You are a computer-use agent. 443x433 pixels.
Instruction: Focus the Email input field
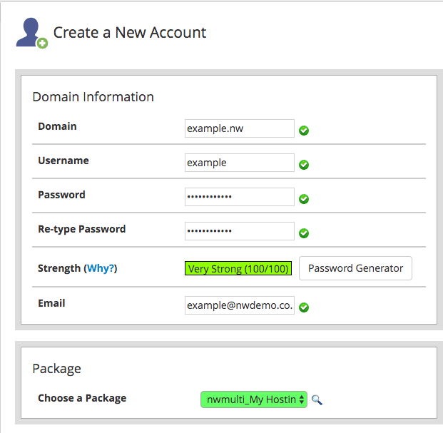[239, 305]
